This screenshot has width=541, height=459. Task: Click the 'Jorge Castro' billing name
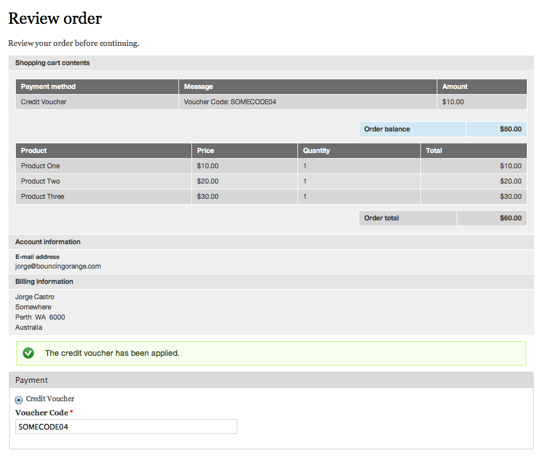pyautogui.click(x=35, y=297)
